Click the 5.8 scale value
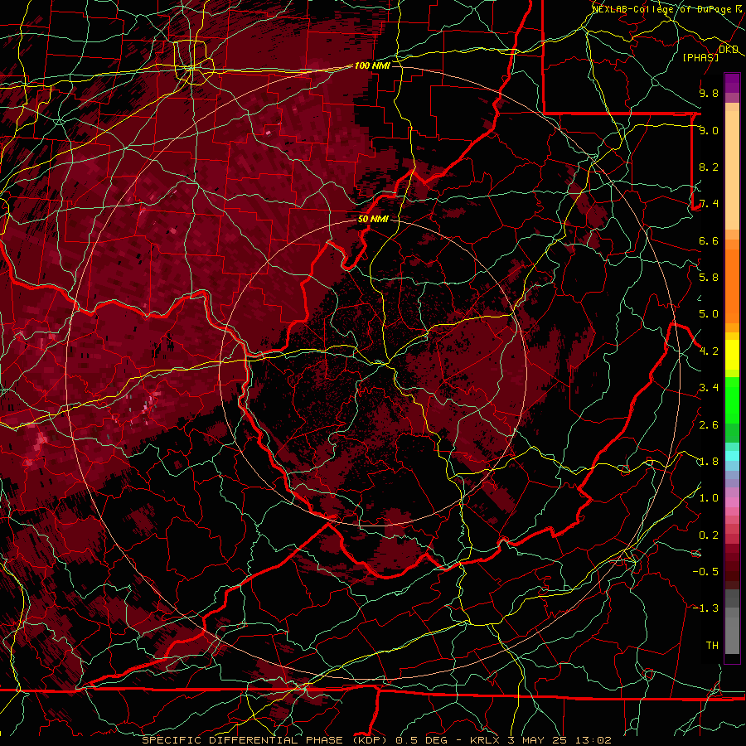Viewport: 746px width, 746px height. 709,278
